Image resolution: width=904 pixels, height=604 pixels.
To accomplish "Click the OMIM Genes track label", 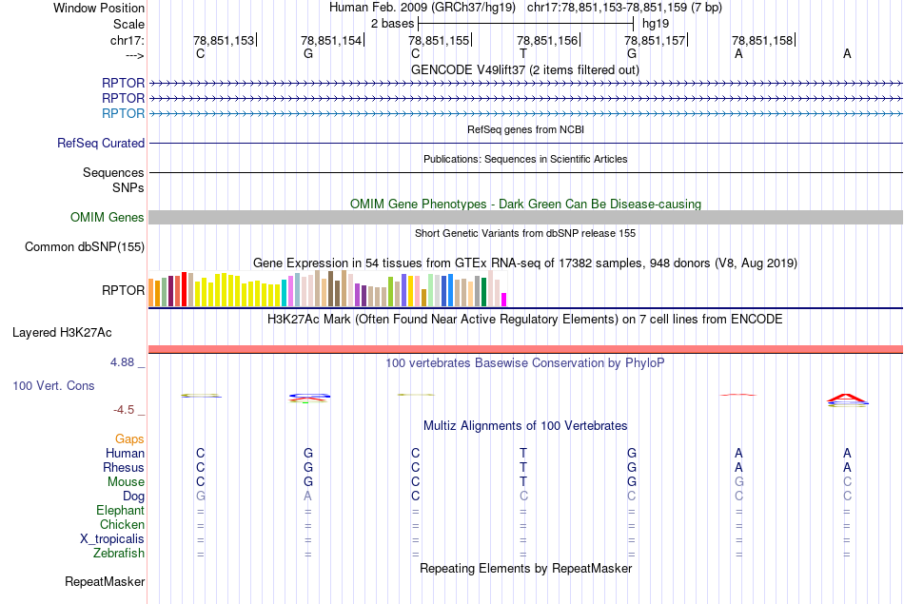I will click(x=108, y=217).
